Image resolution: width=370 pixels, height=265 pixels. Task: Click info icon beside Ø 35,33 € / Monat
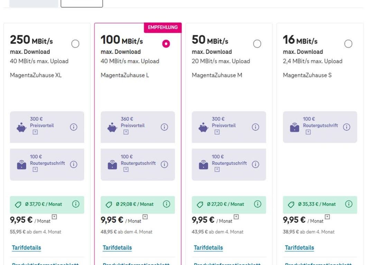pos(349,204)
